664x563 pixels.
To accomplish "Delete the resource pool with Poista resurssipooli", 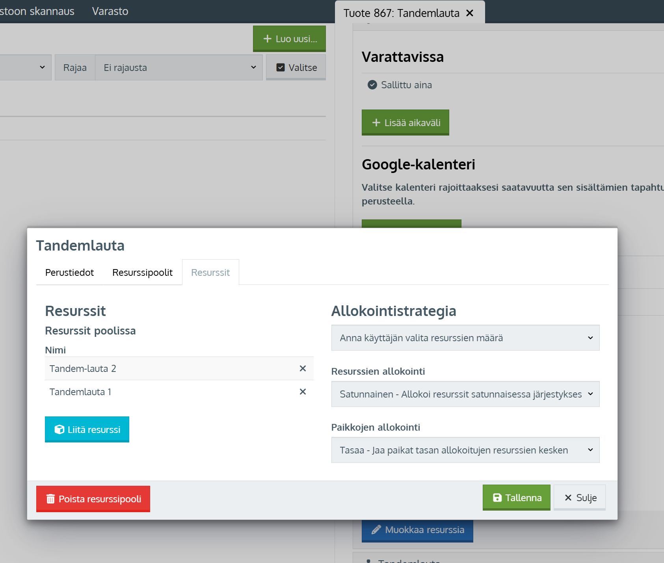I will pos(93,499).
